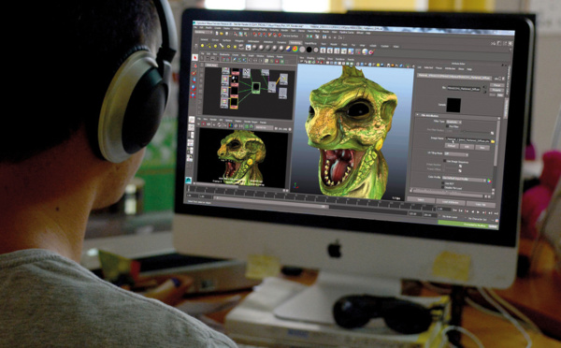Select the Work Area tab in Hypershade

point(212,65)
